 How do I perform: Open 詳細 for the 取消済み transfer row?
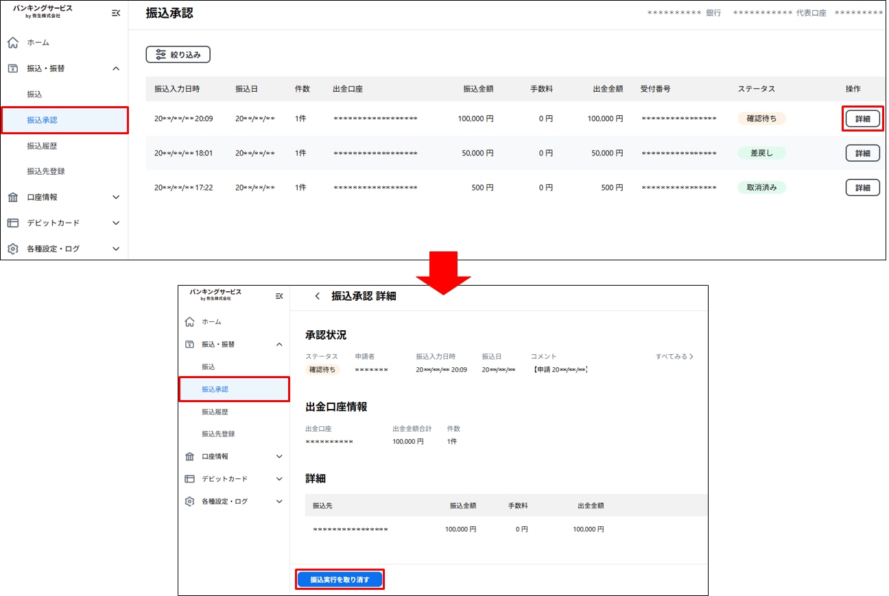tap(862, 187)
